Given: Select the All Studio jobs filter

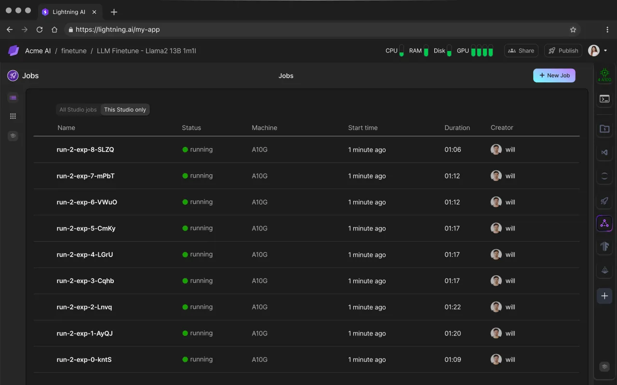Looking at the screenshot, I should click(78, 110).
